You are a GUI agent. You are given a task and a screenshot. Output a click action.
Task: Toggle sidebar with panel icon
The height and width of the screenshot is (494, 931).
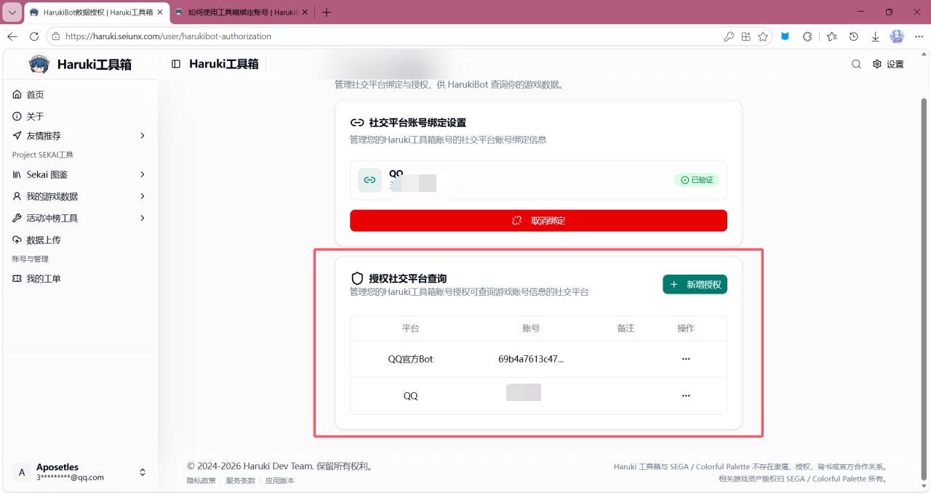[x=176, y=64]
